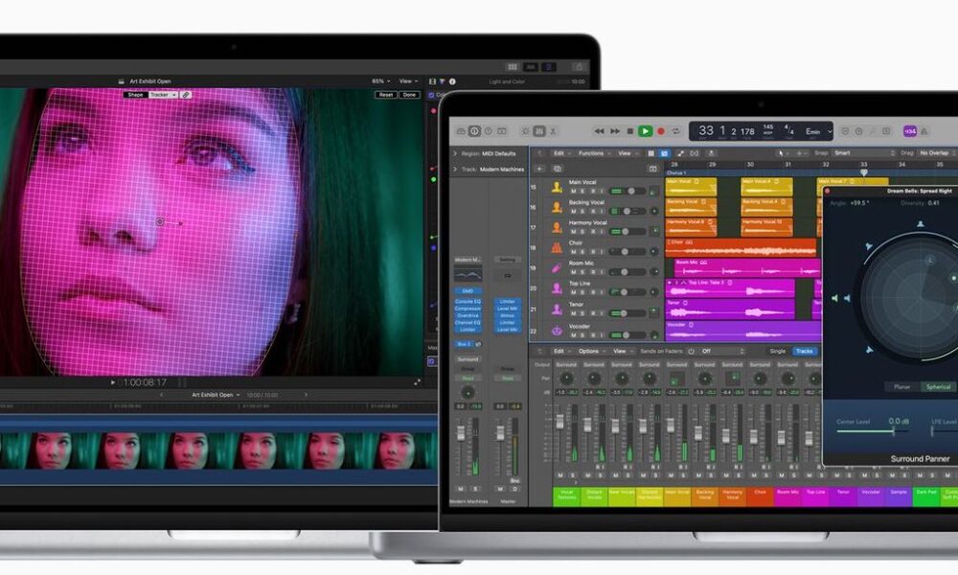Toggle the Sends on Faders power button

pos(691,352)
